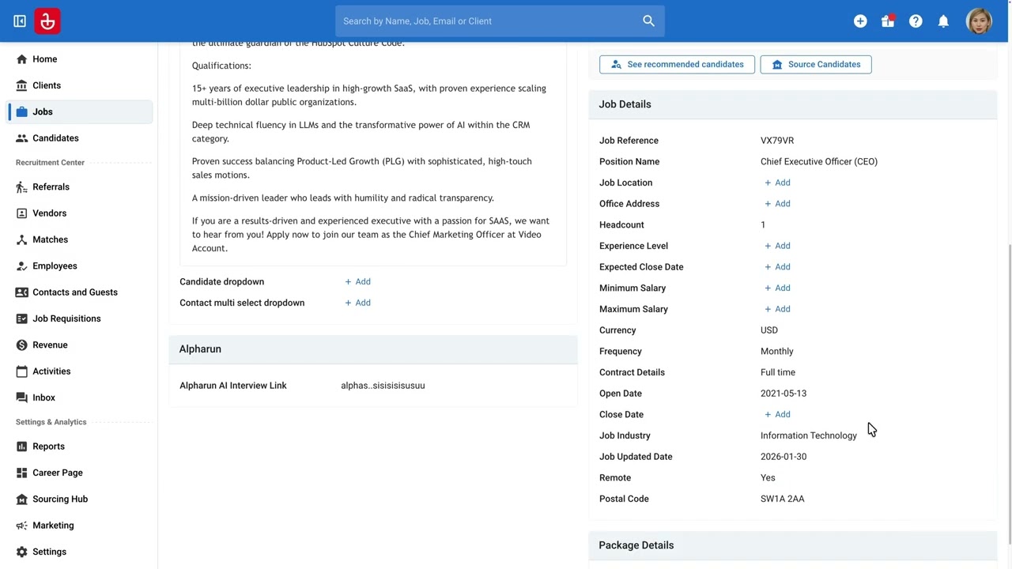Open the Jobs section
Image resolution: width=1012 pixels, height=569 pixels.
point(79,112)
